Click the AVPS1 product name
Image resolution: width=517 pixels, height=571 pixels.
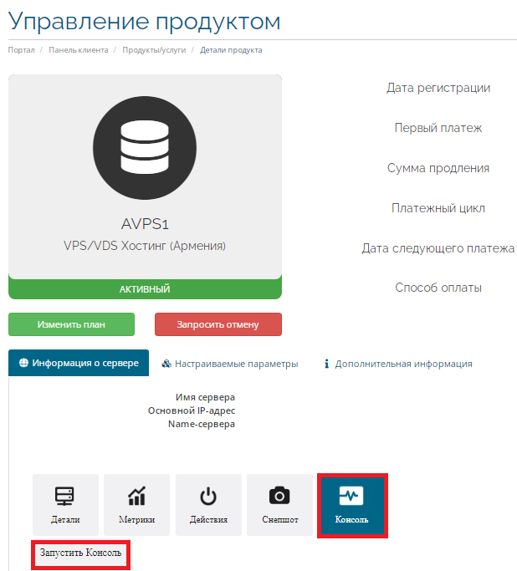click(145, 224)
